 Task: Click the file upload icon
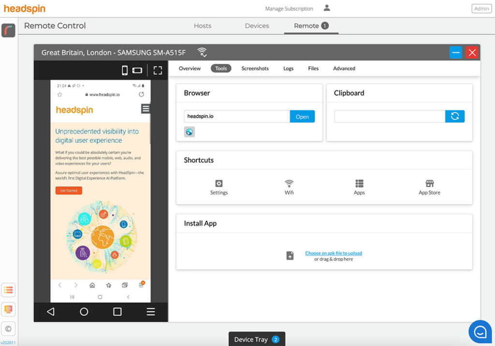coord(290,256)
